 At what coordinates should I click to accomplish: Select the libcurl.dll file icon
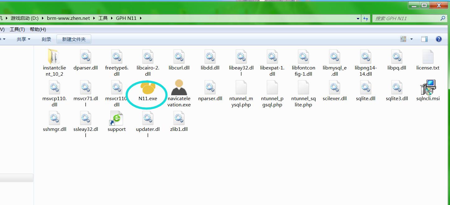(179, 57)
